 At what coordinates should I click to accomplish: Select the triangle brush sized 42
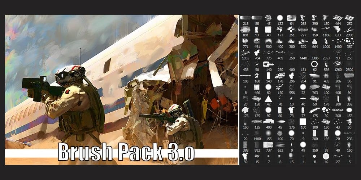[268, 99]
